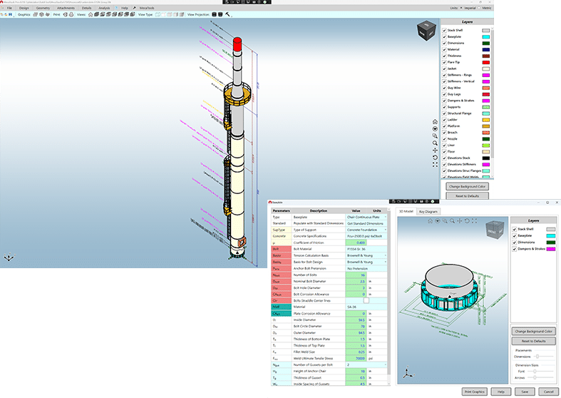
Task: Click the second View Projection cylinder icon
Action: click(x=220, y=14)
